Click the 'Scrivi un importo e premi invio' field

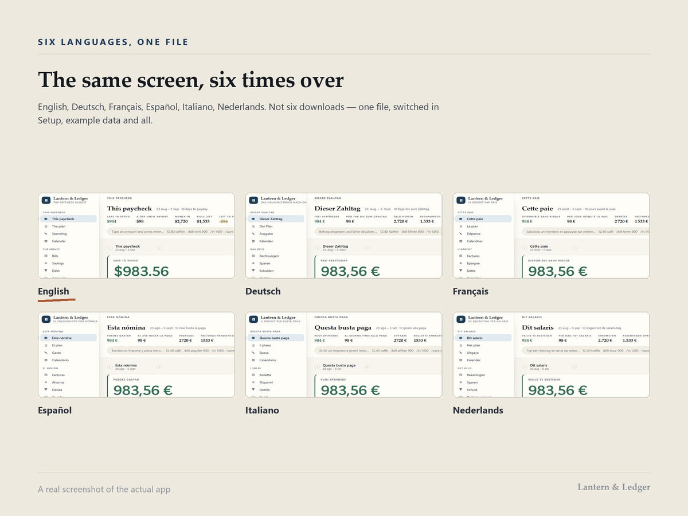coord(378,350)
